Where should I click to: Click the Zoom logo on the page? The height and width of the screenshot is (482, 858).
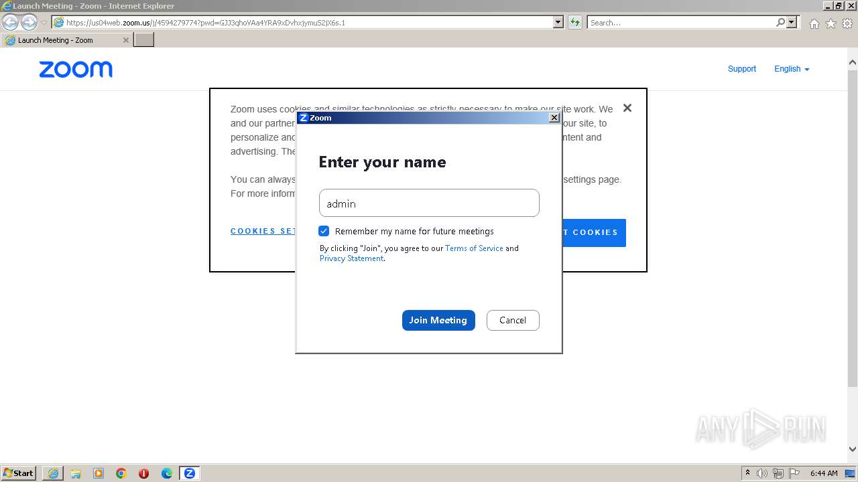pos(76,70)
